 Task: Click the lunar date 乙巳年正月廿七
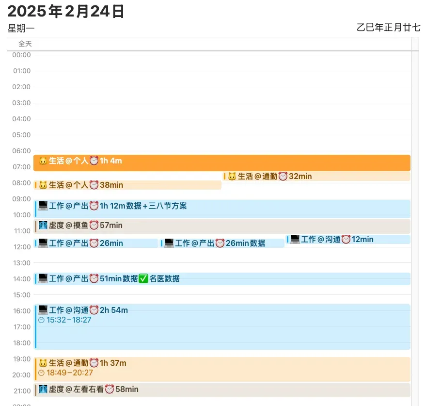[388, 27]
